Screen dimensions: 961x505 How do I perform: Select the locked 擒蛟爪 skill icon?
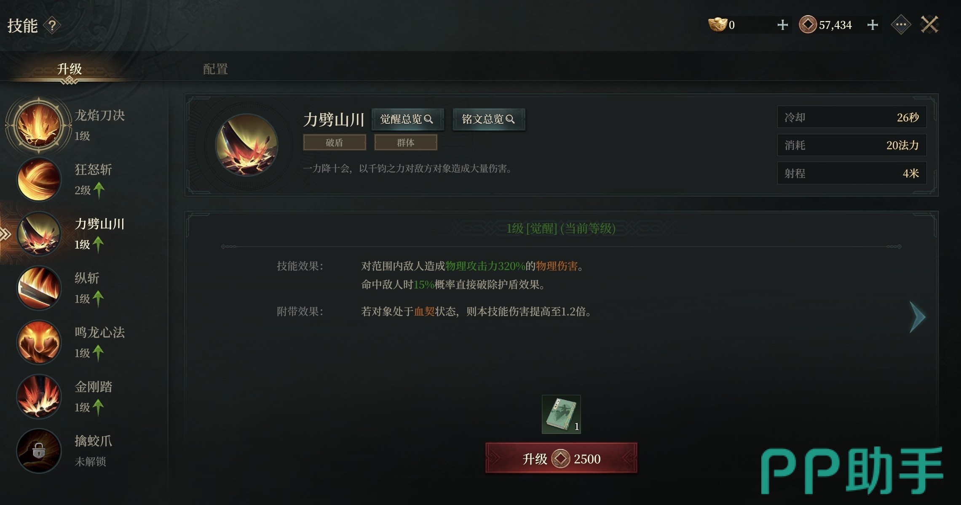click(39, 451)
